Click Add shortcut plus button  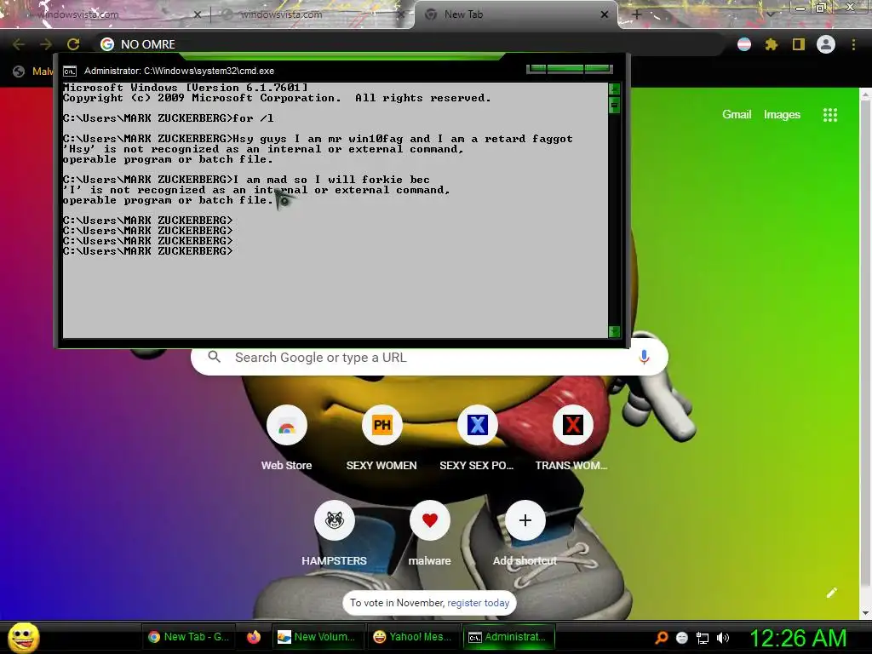pos(525,520)
